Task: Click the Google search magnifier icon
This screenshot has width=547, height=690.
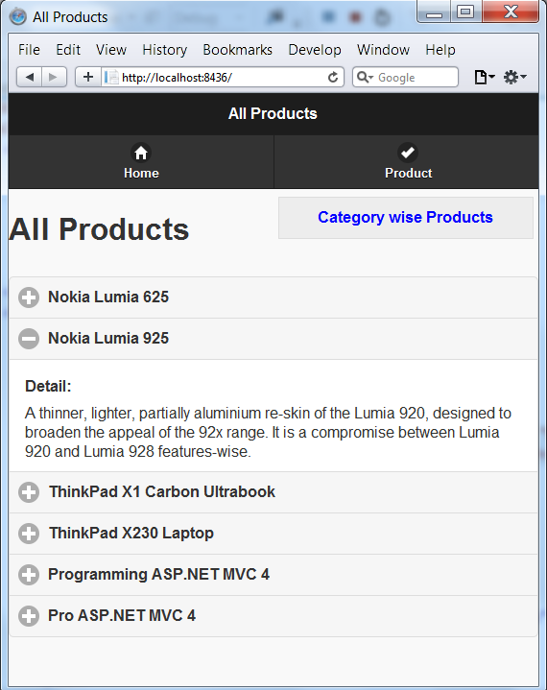Action: (x=365, y=78)
